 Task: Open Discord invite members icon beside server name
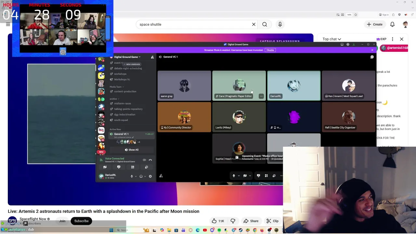tap(152, 57)
